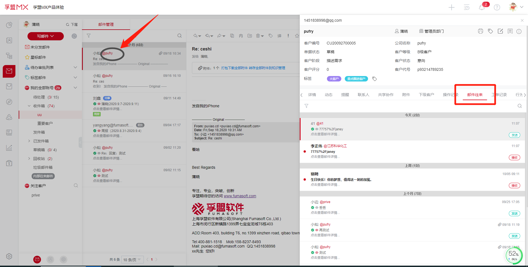Switch to the 联系人 tab

pos(363,95)
